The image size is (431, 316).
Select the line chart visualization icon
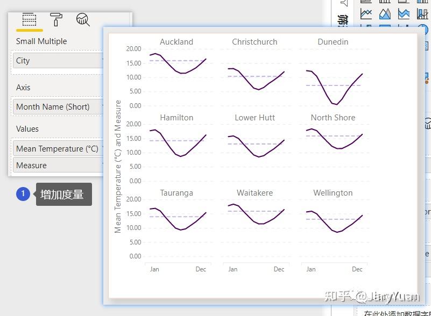pos(366,13)
